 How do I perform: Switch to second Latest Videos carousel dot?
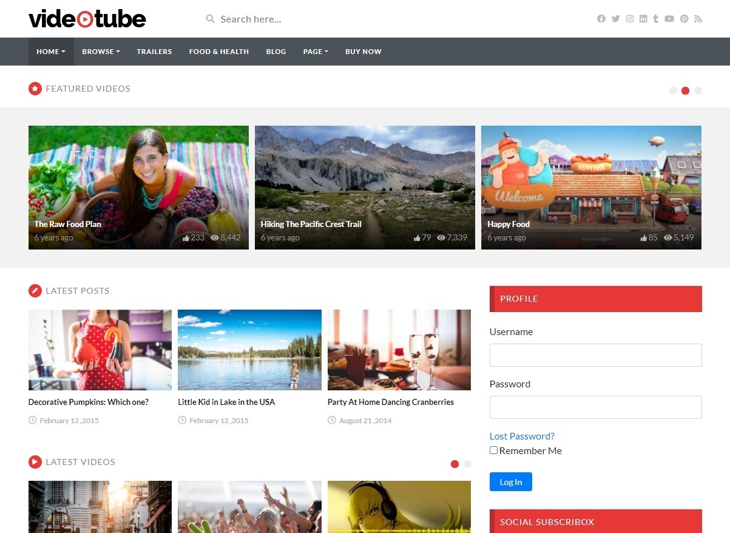coord(467,464)
